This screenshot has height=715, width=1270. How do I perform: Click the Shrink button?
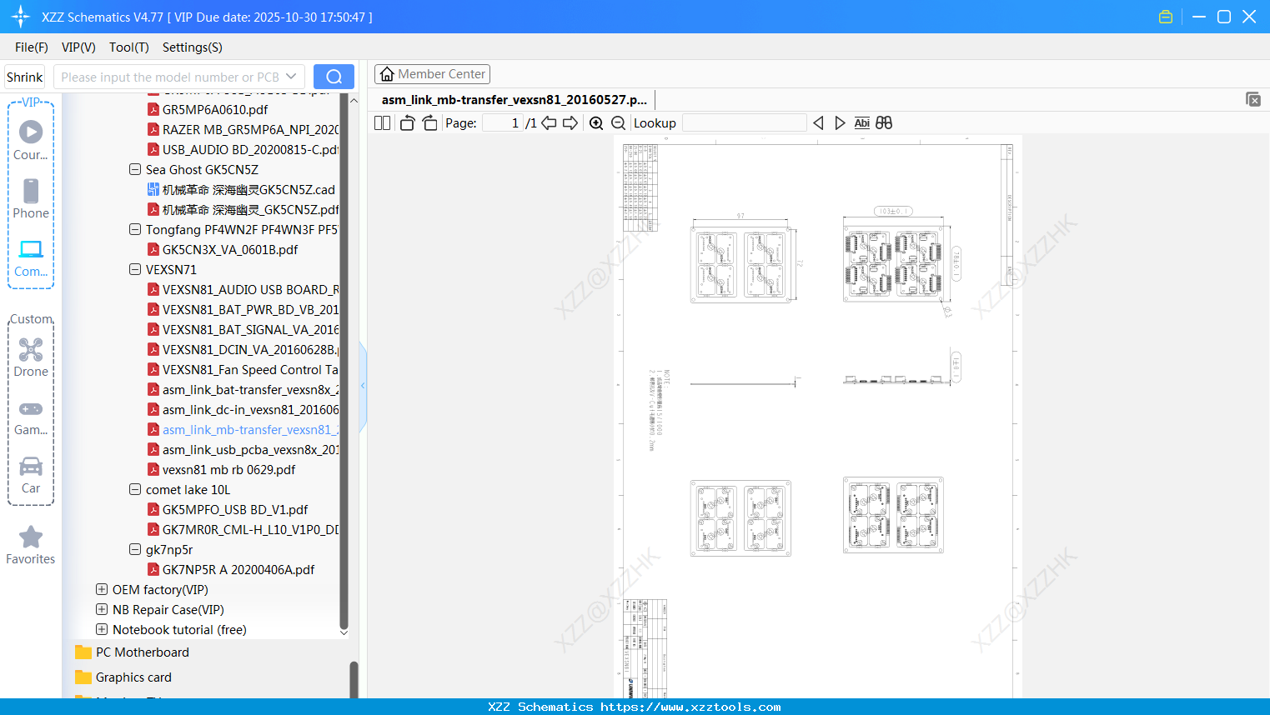pos(25,77)
